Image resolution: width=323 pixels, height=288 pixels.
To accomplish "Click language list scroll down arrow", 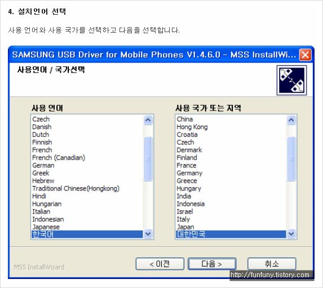I will (x=148, y=234).
